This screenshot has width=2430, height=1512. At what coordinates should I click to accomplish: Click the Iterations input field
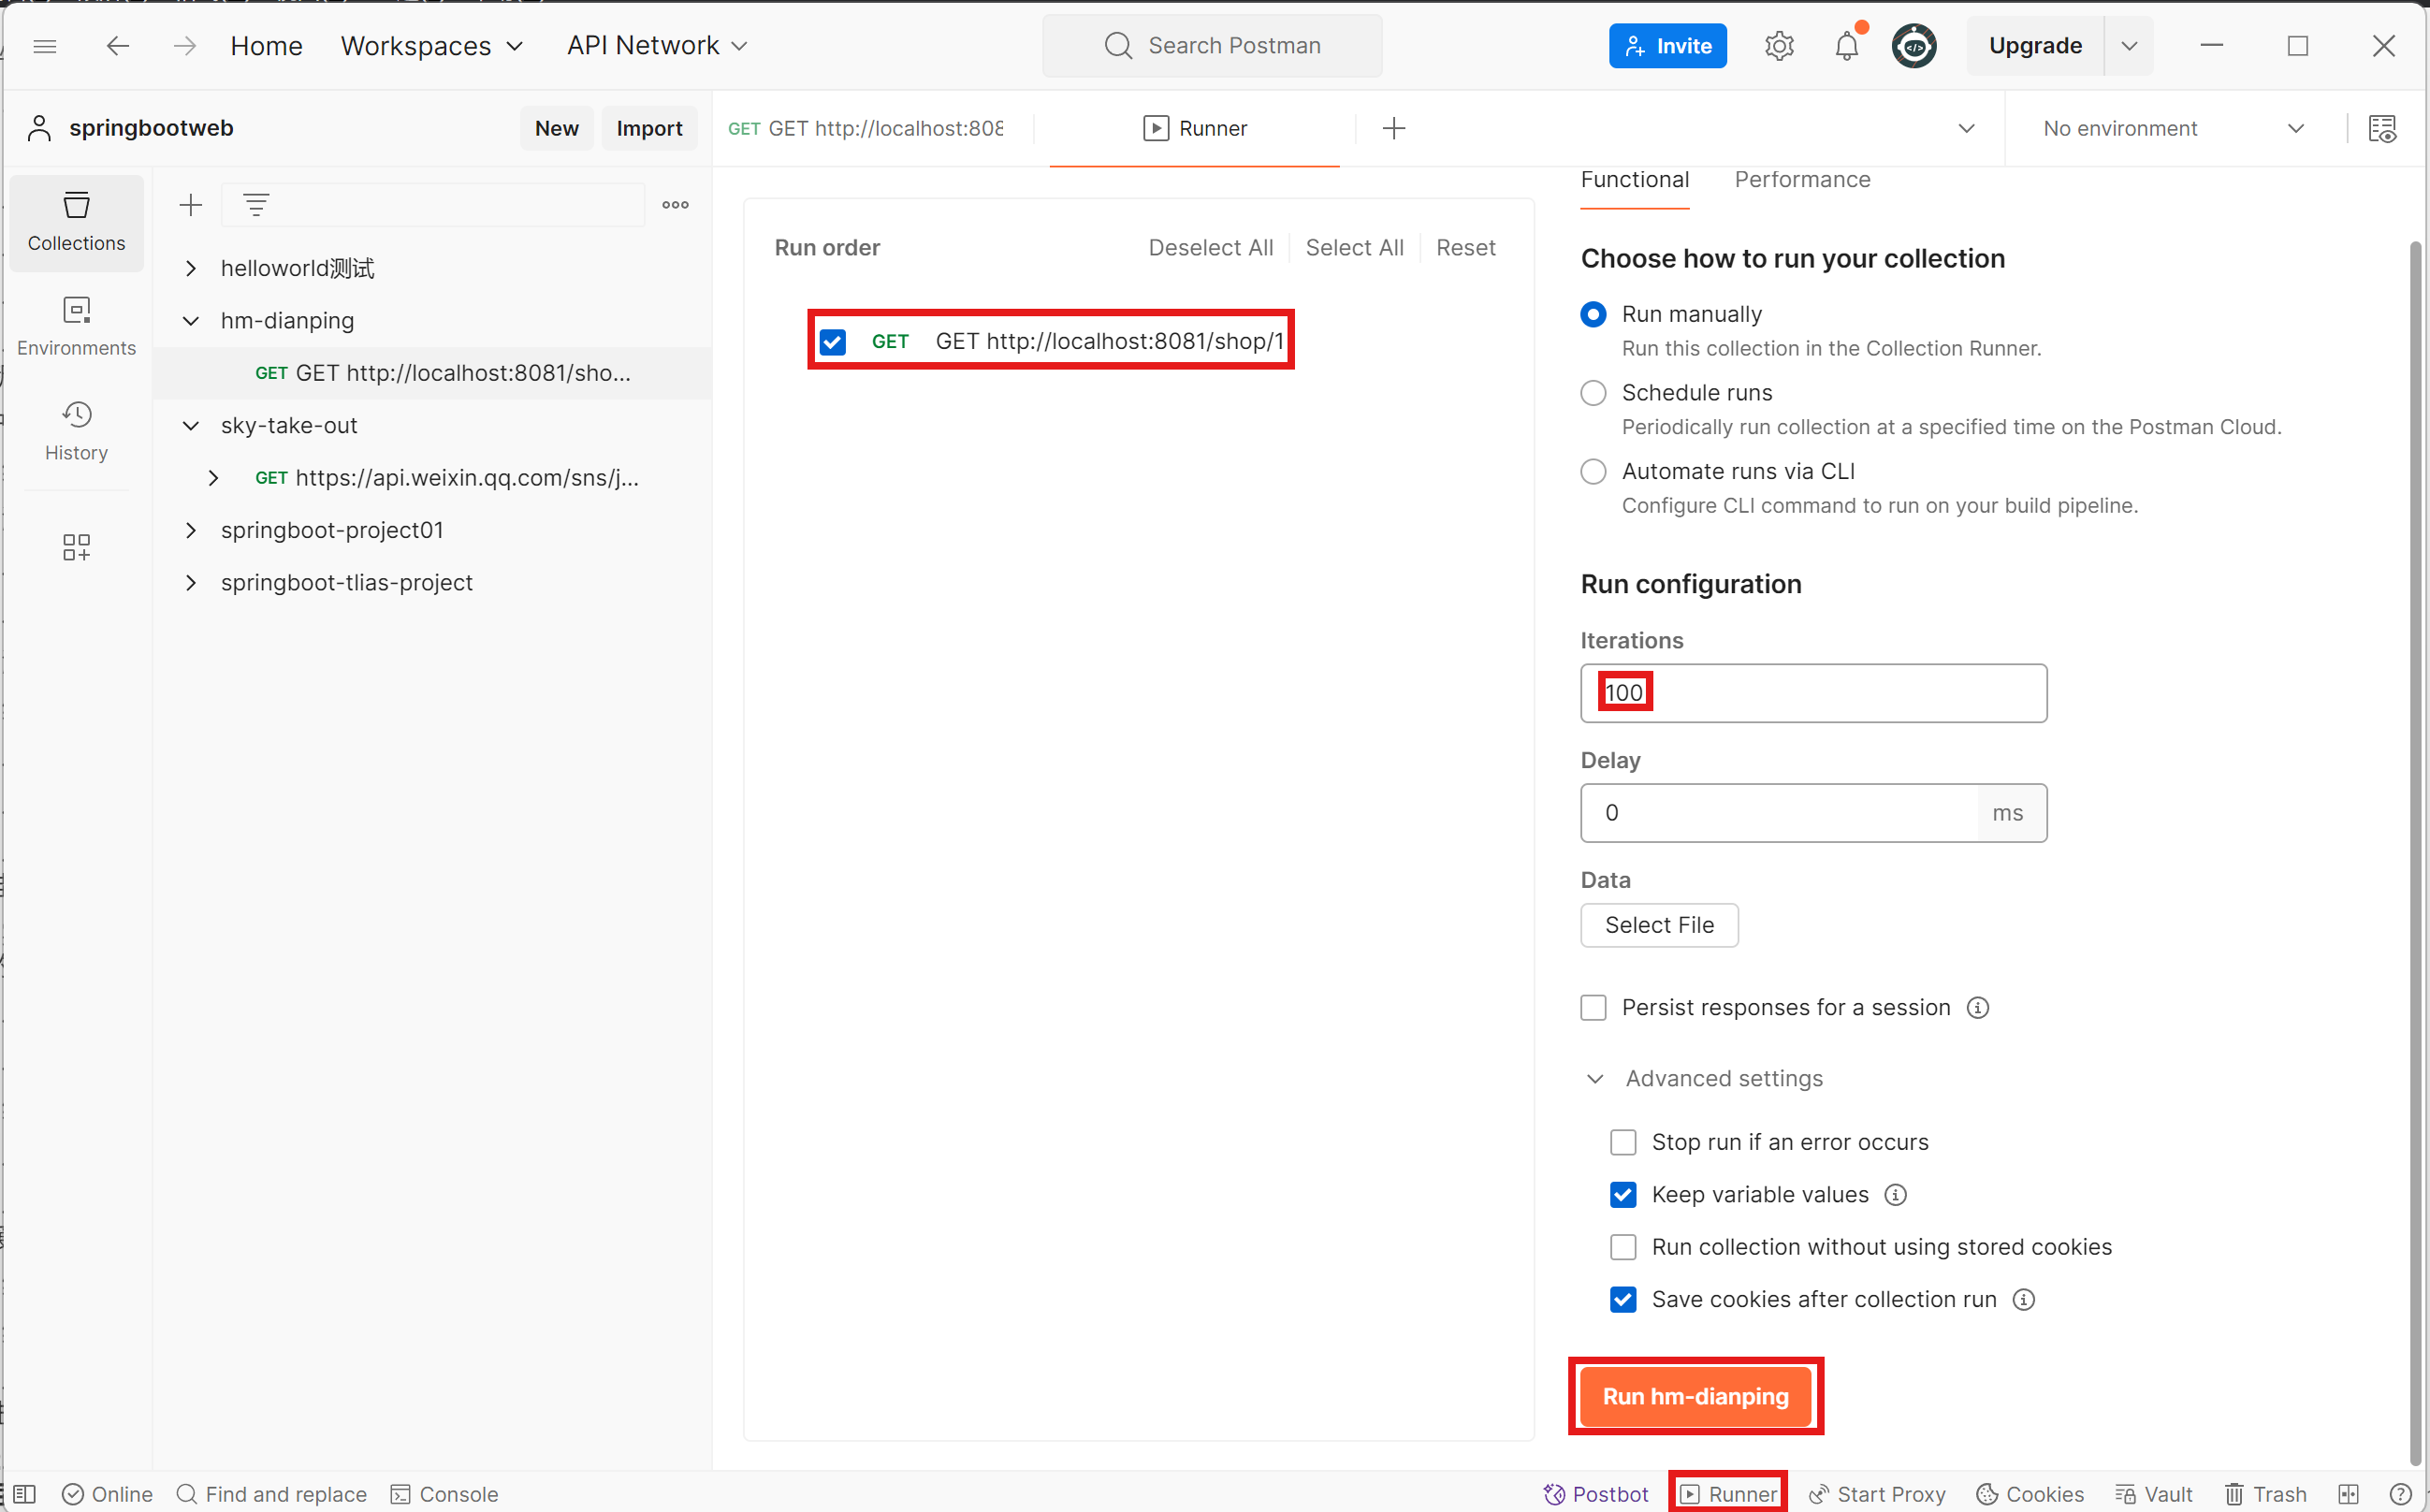click(1813, 693)
